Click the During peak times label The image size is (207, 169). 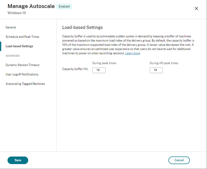point(104,63)
